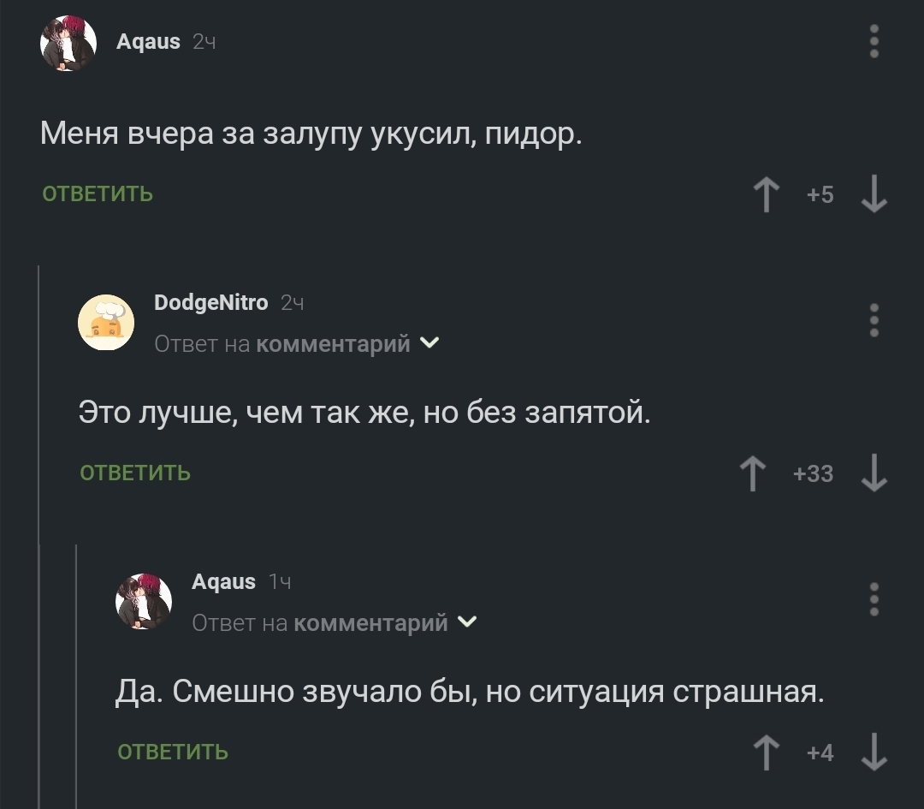Click 'Ответ на комментарий' link under DodgeNitro
This screenshot has height=809, width=924.
[x=282, y=344]
